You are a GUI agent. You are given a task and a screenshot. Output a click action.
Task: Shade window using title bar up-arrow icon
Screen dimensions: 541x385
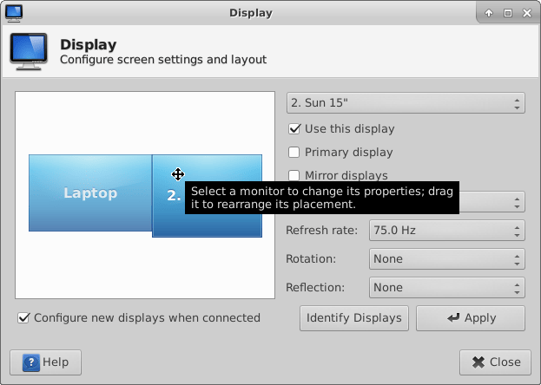489,13
